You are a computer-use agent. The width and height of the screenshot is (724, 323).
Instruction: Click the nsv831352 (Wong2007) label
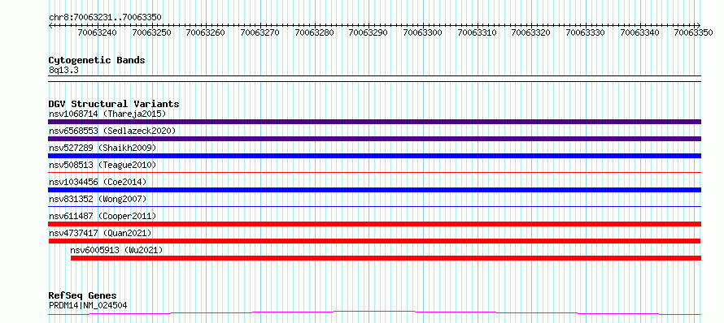coord(98,199)
